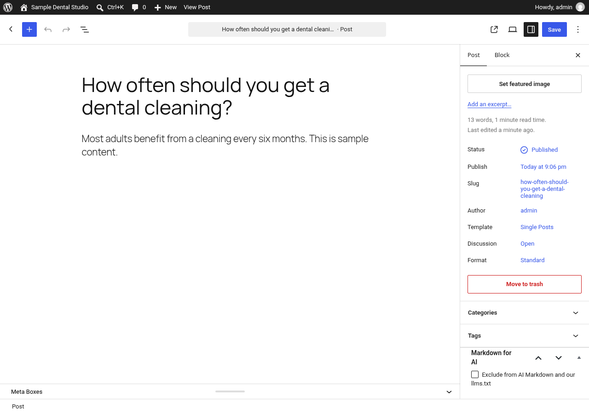
Task: Open View Post in admin bar
Action: coord(197,7)
